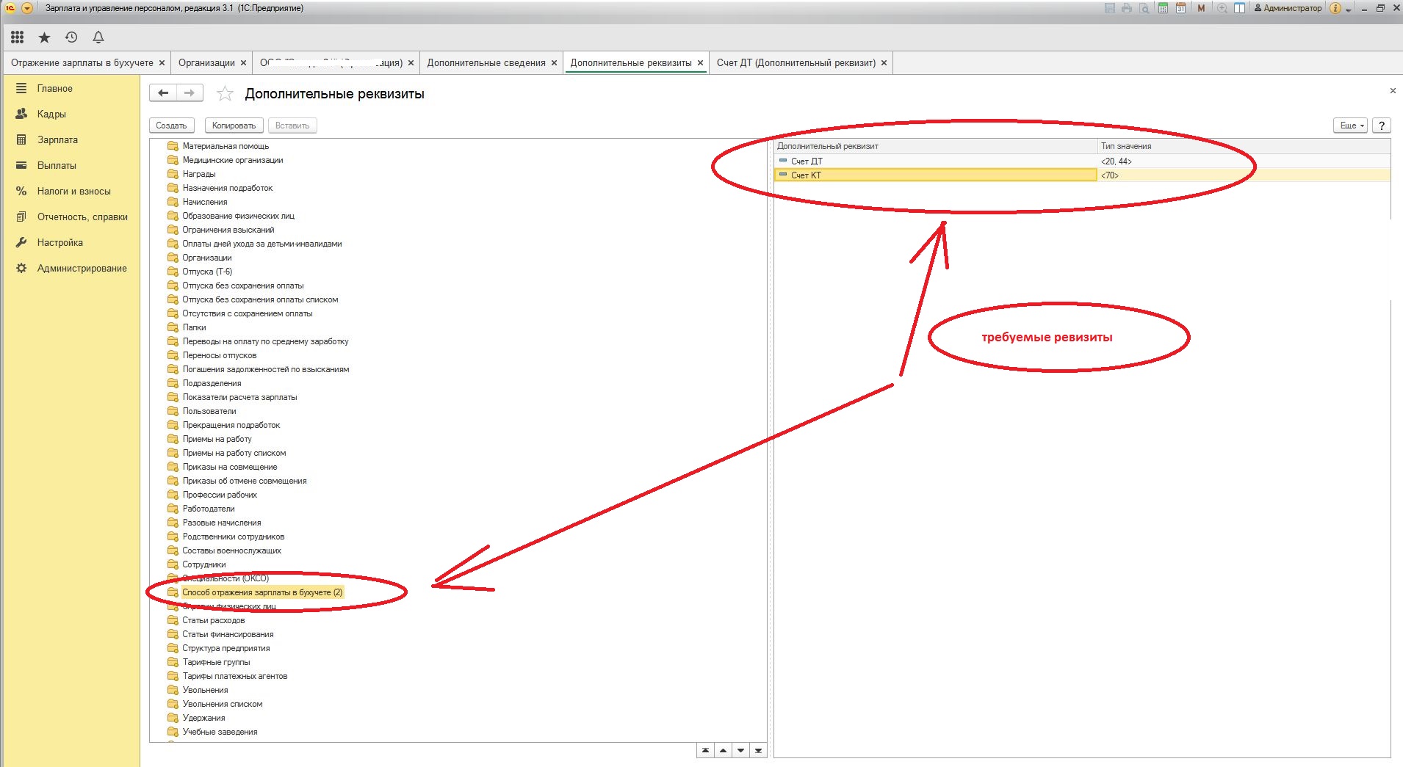Screen dimensions: 1403x767
Task: Open the calculator icon in title bar
Action: [x=1163, y=8]
